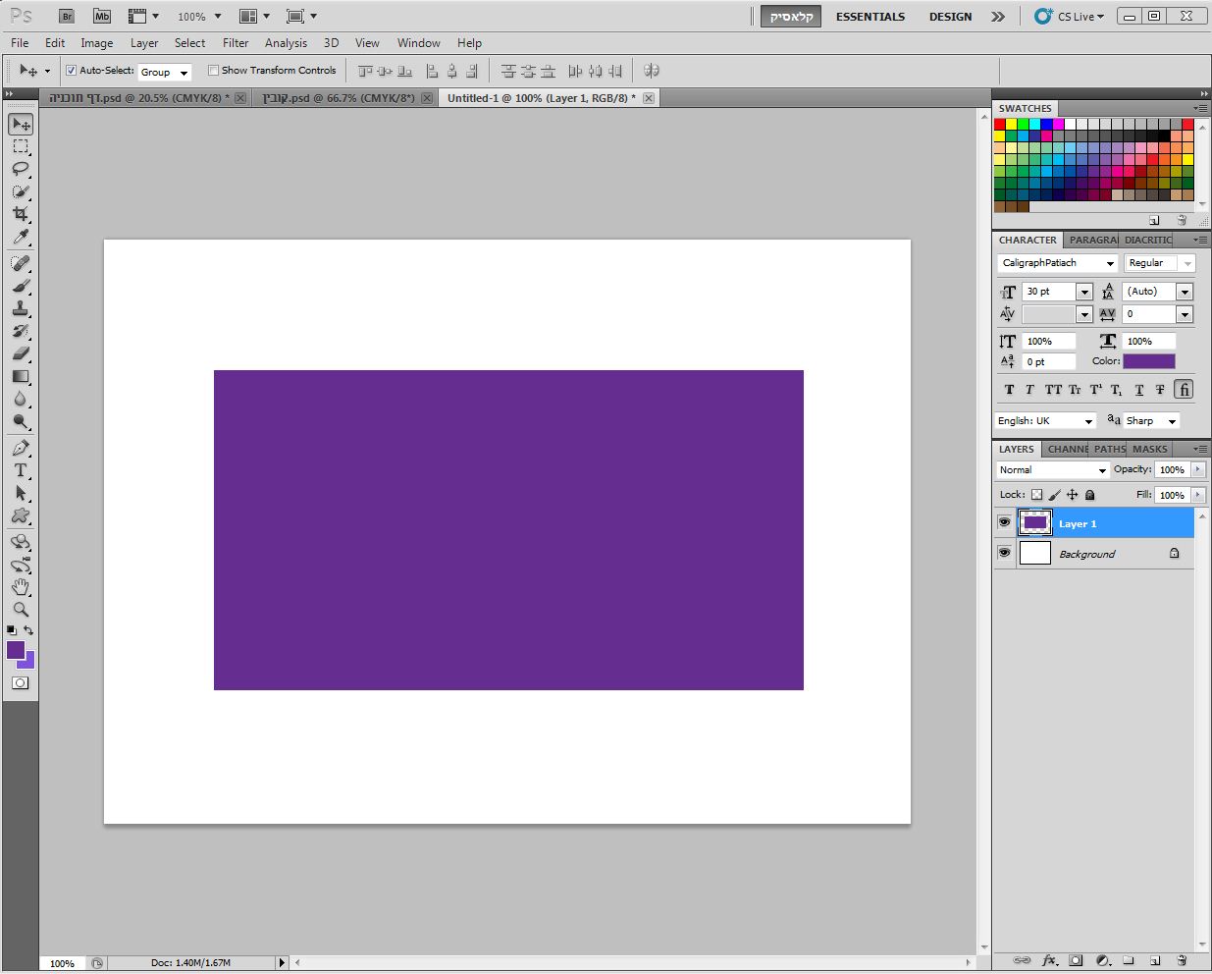Open the Normal blend mode dropdown

[x=1053, y=470]
